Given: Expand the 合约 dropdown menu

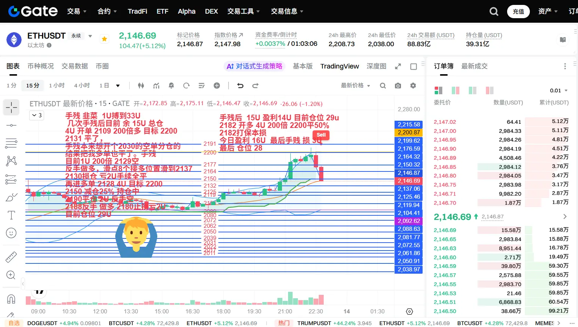Looking at the screenshot, I should point(107,11).
